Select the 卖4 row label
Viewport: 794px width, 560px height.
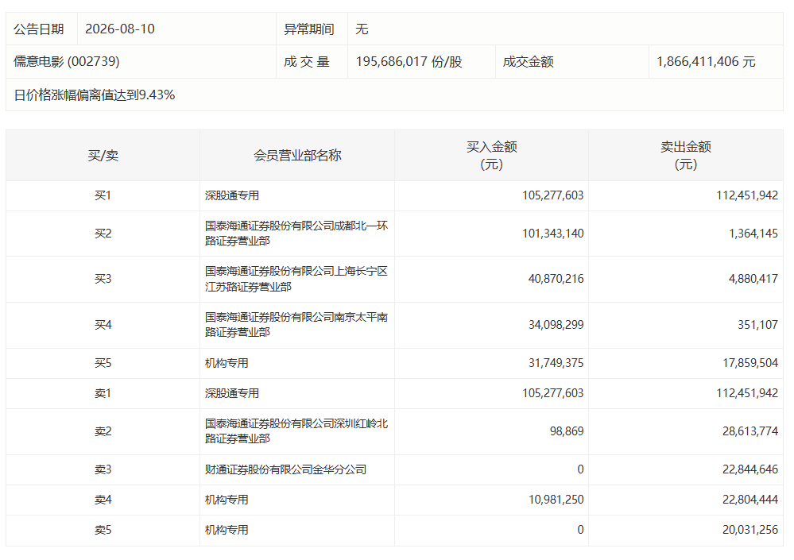(x=103, y=500)
